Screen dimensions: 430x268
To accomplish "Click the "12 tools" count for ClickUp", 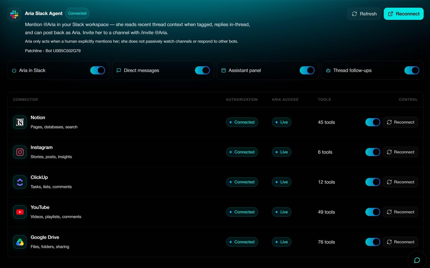I will coord(326,182).
